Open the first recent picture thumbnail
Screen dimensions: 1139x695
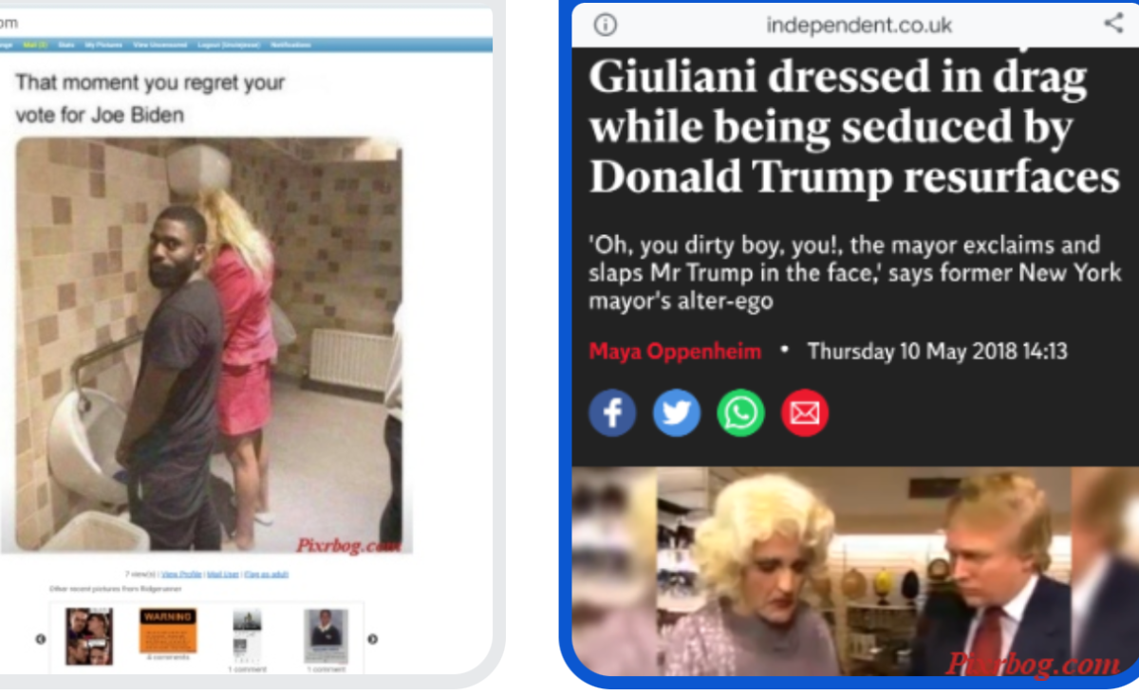coord(89,636)
